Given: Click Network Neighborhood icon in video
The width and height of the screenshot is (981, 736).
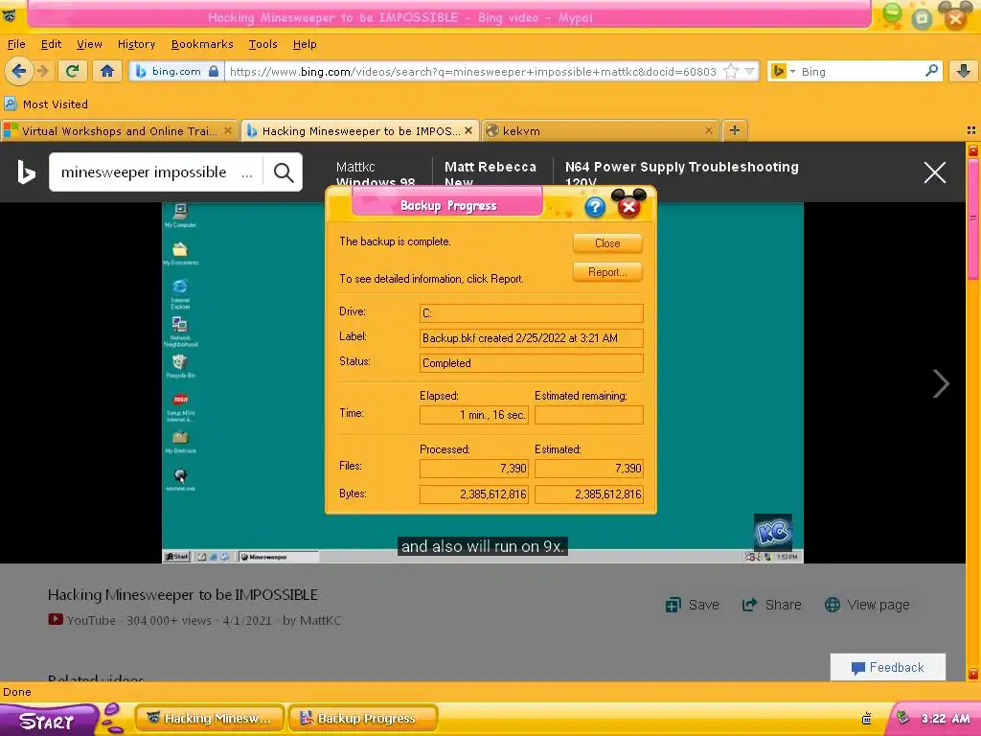Looking at the screenshot, I should pyautogui.click(x=180, y=332).
